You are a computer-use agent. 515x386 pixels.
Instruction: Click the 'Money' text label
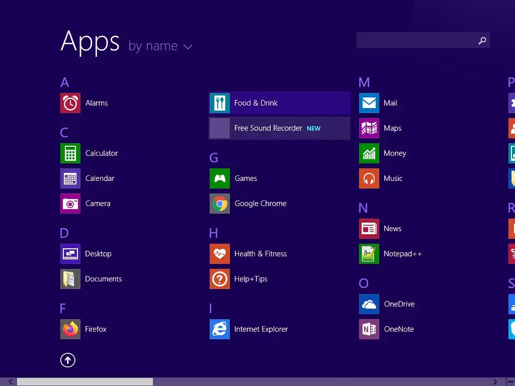[x=395, y=154]
